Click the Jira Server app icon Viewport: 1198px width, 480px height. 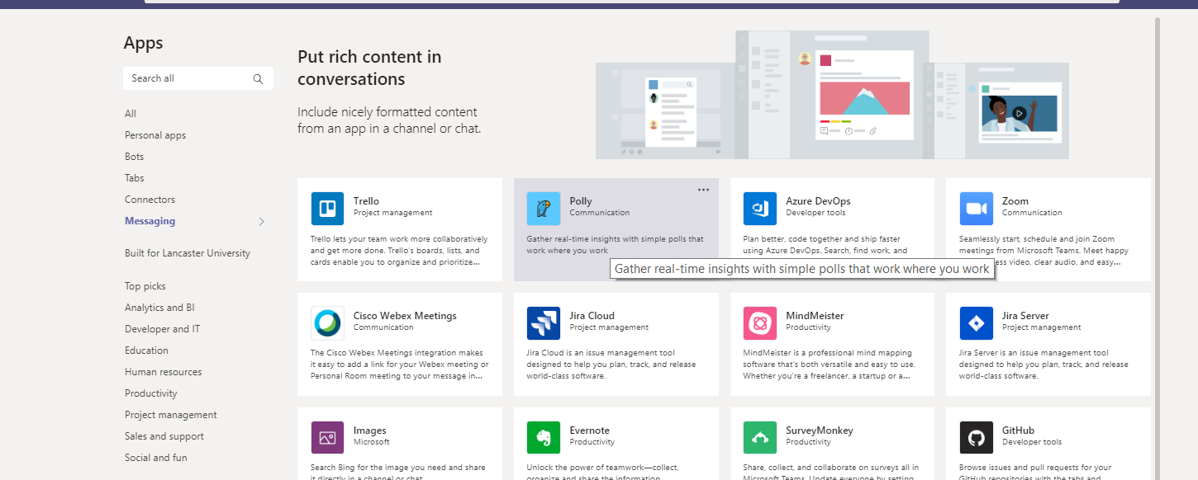pos(977,323)
